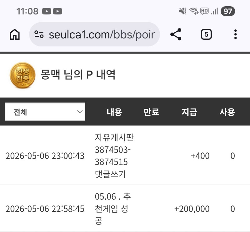This screenshot has width=250, height=232.
Task: Click the dropdown chevron arrow beside 전체
Action: [80, 112]
